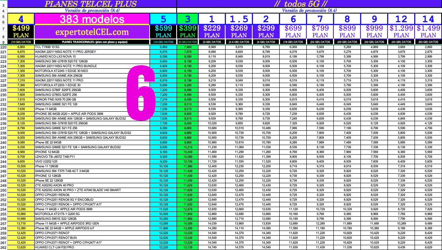The height and width of the screenshot is (250, 442).
Task: Select the cell with value 8,629
Action: pyautogui.click(x=428, y=248)
